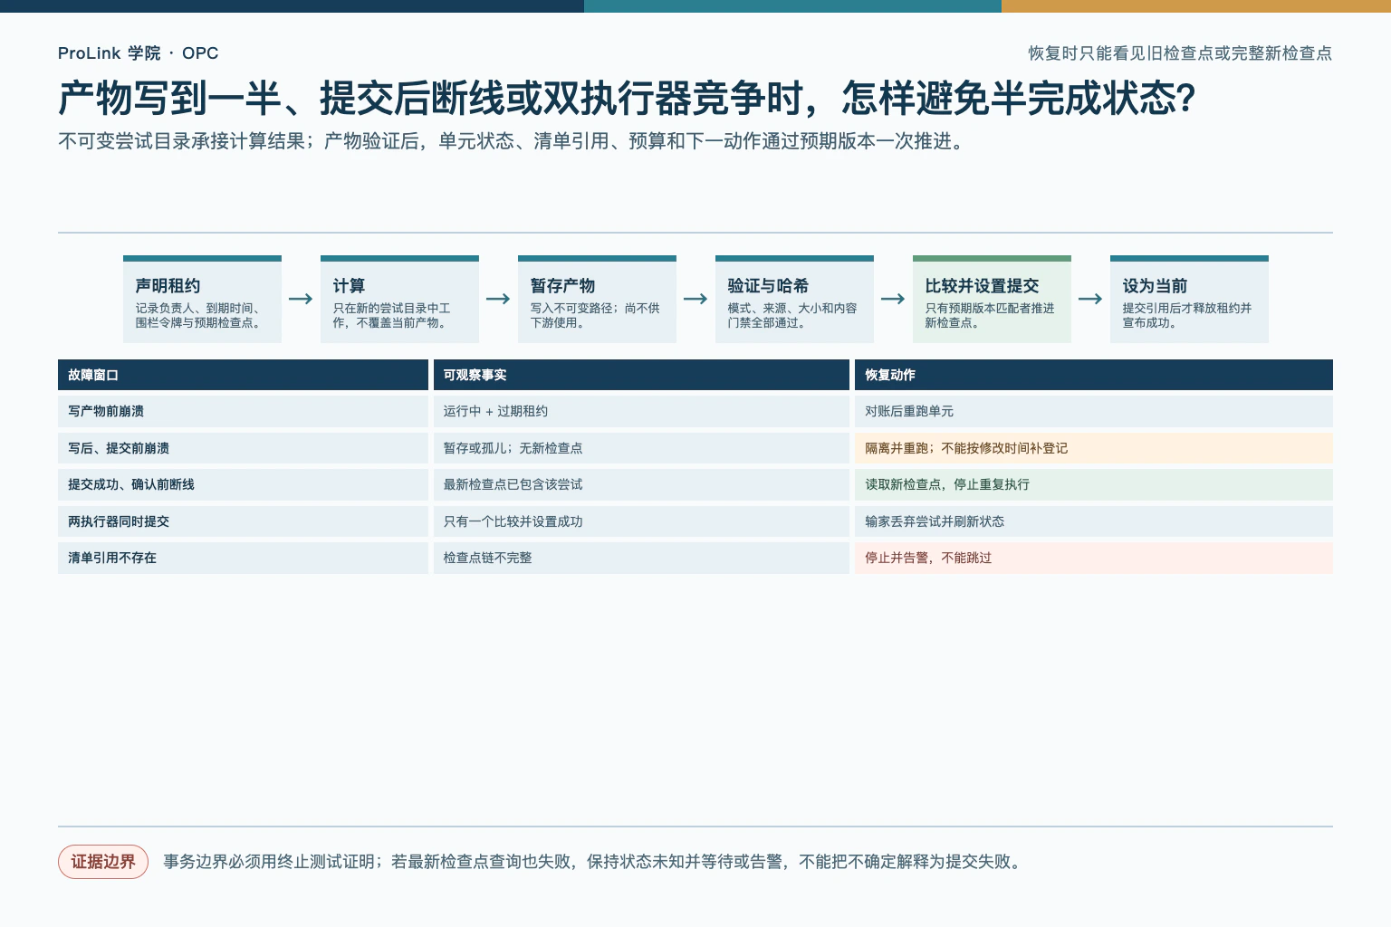Click the 最新检查点已包含该尝试 cell
Viewport: 1391px width, 927px height.
[x=641, y=484]
